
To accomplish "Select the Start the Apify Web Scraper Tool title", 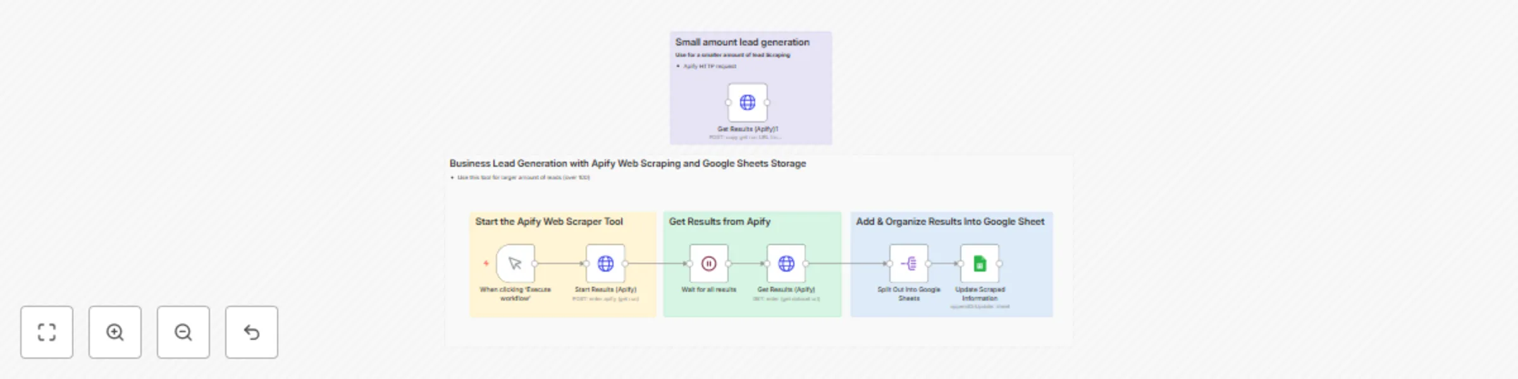I will tap(549, 222).
